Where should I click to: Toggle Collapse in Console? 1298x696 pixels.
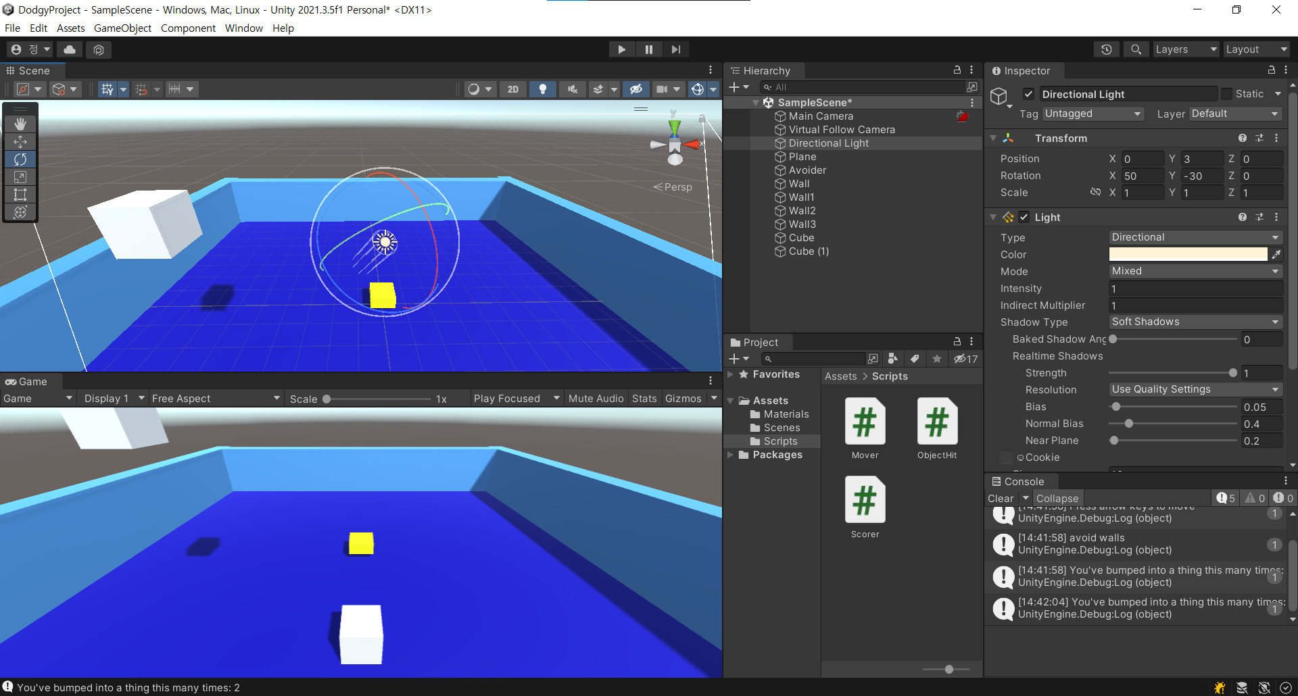click(x=1057, y=498)
